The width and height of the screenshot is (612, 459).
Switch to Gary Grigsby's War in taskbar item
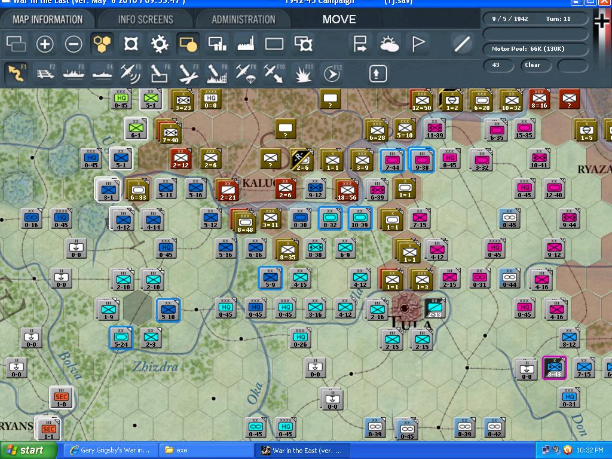[111, 451]
